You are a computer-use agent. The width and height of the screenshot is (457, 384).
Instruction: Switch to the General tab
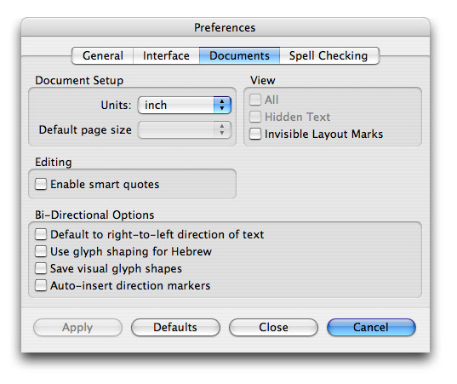(x=103, y=55)
